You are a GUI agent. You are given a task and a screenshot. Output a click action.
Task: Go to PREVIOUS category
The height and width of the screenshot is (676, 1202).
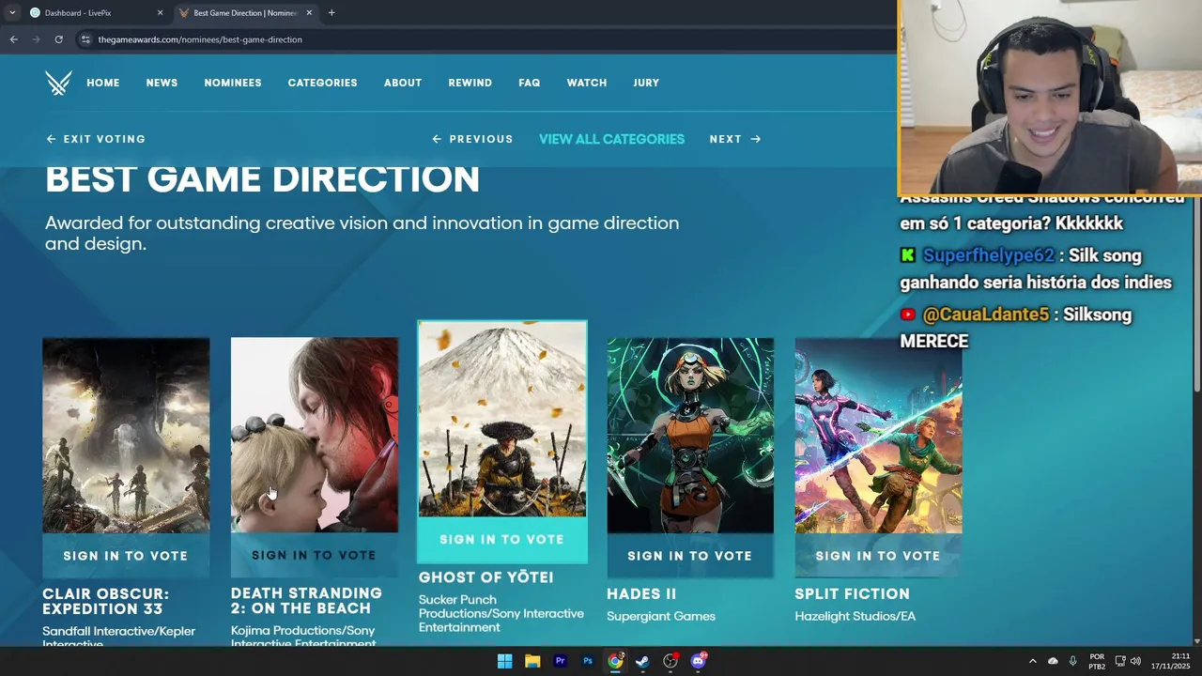tap(472, 139)
